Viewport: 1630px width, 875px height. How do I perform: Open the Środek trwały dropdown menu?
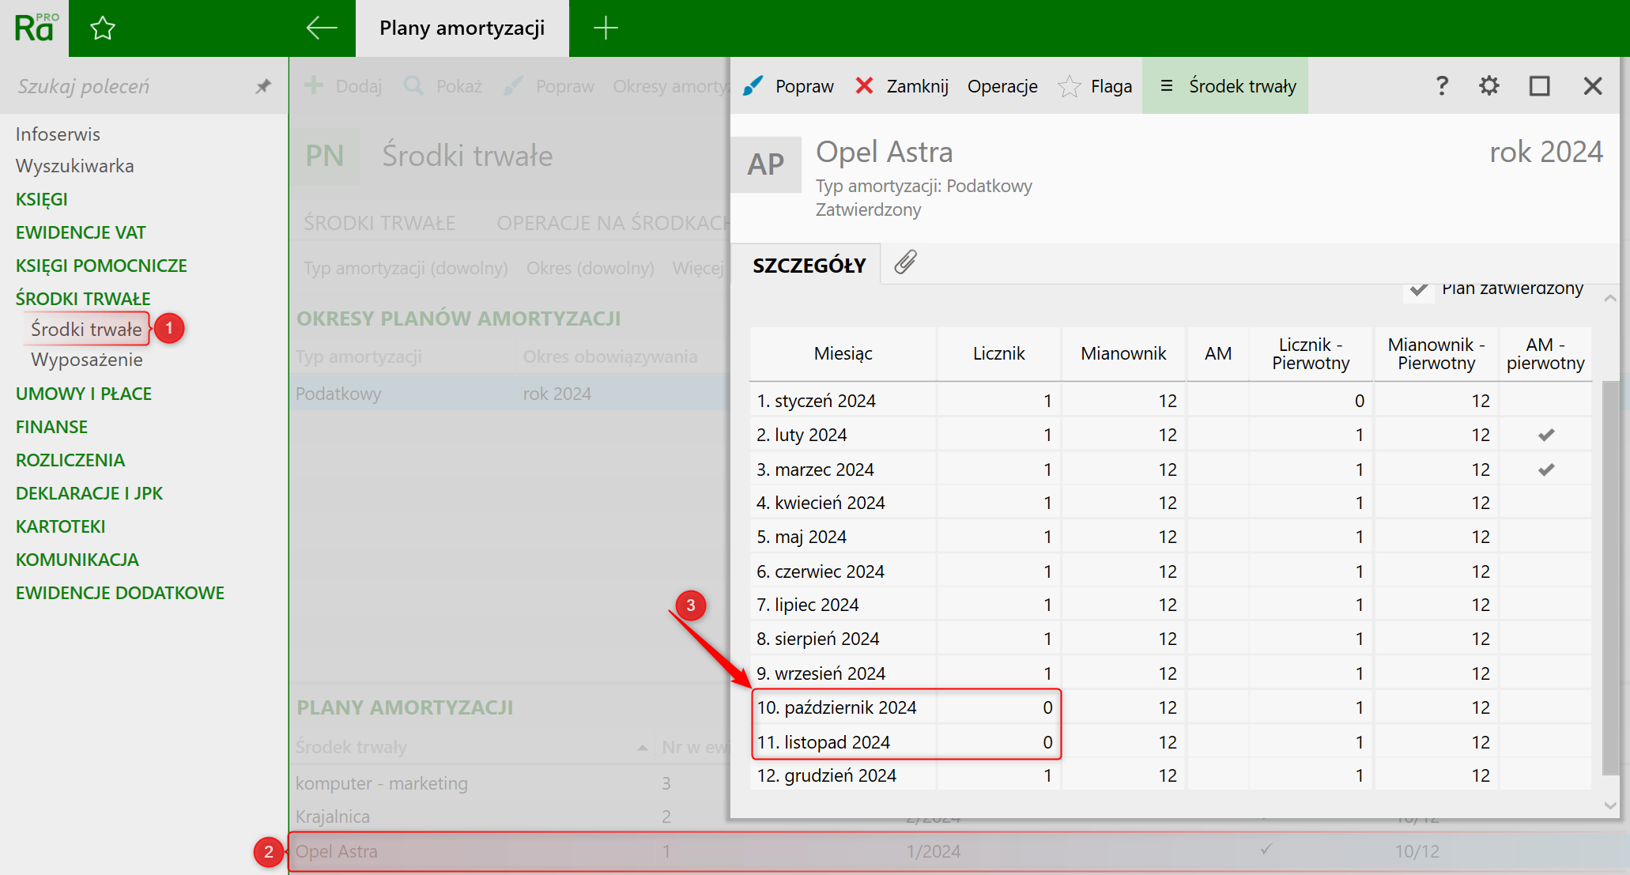(1225, 85)
